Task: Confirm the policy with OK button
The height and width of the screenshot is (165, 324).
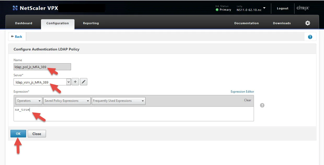Action: click(x=18, y=134)
